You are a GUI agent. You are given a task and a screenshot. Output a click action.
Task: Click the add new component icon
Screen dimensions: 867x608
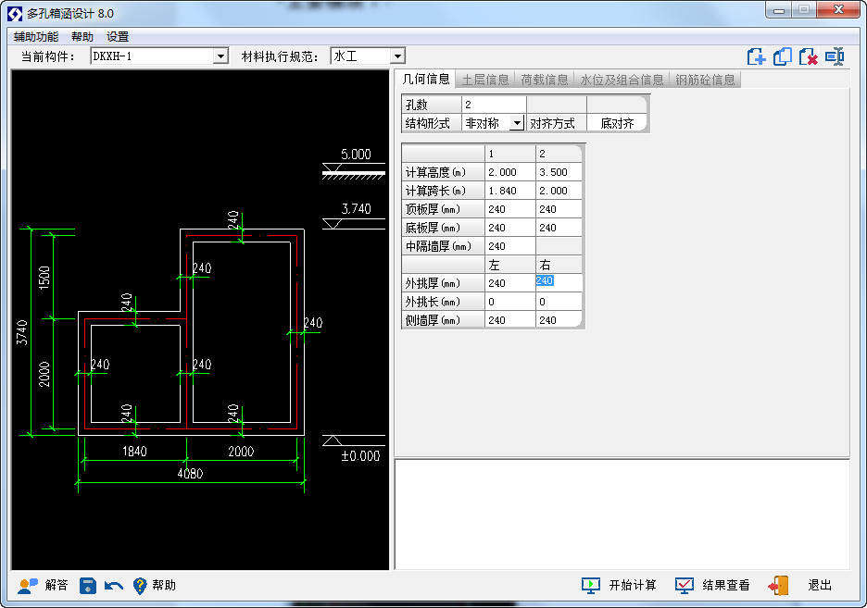point(756,56)
